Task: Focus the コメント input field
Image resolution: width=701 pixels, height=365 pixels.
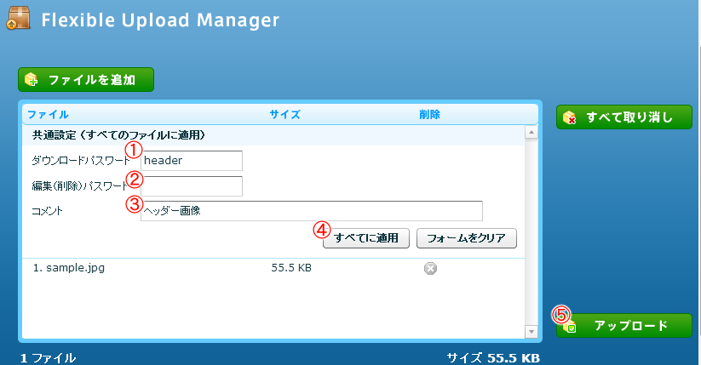Action: click(x=312, y=211)
